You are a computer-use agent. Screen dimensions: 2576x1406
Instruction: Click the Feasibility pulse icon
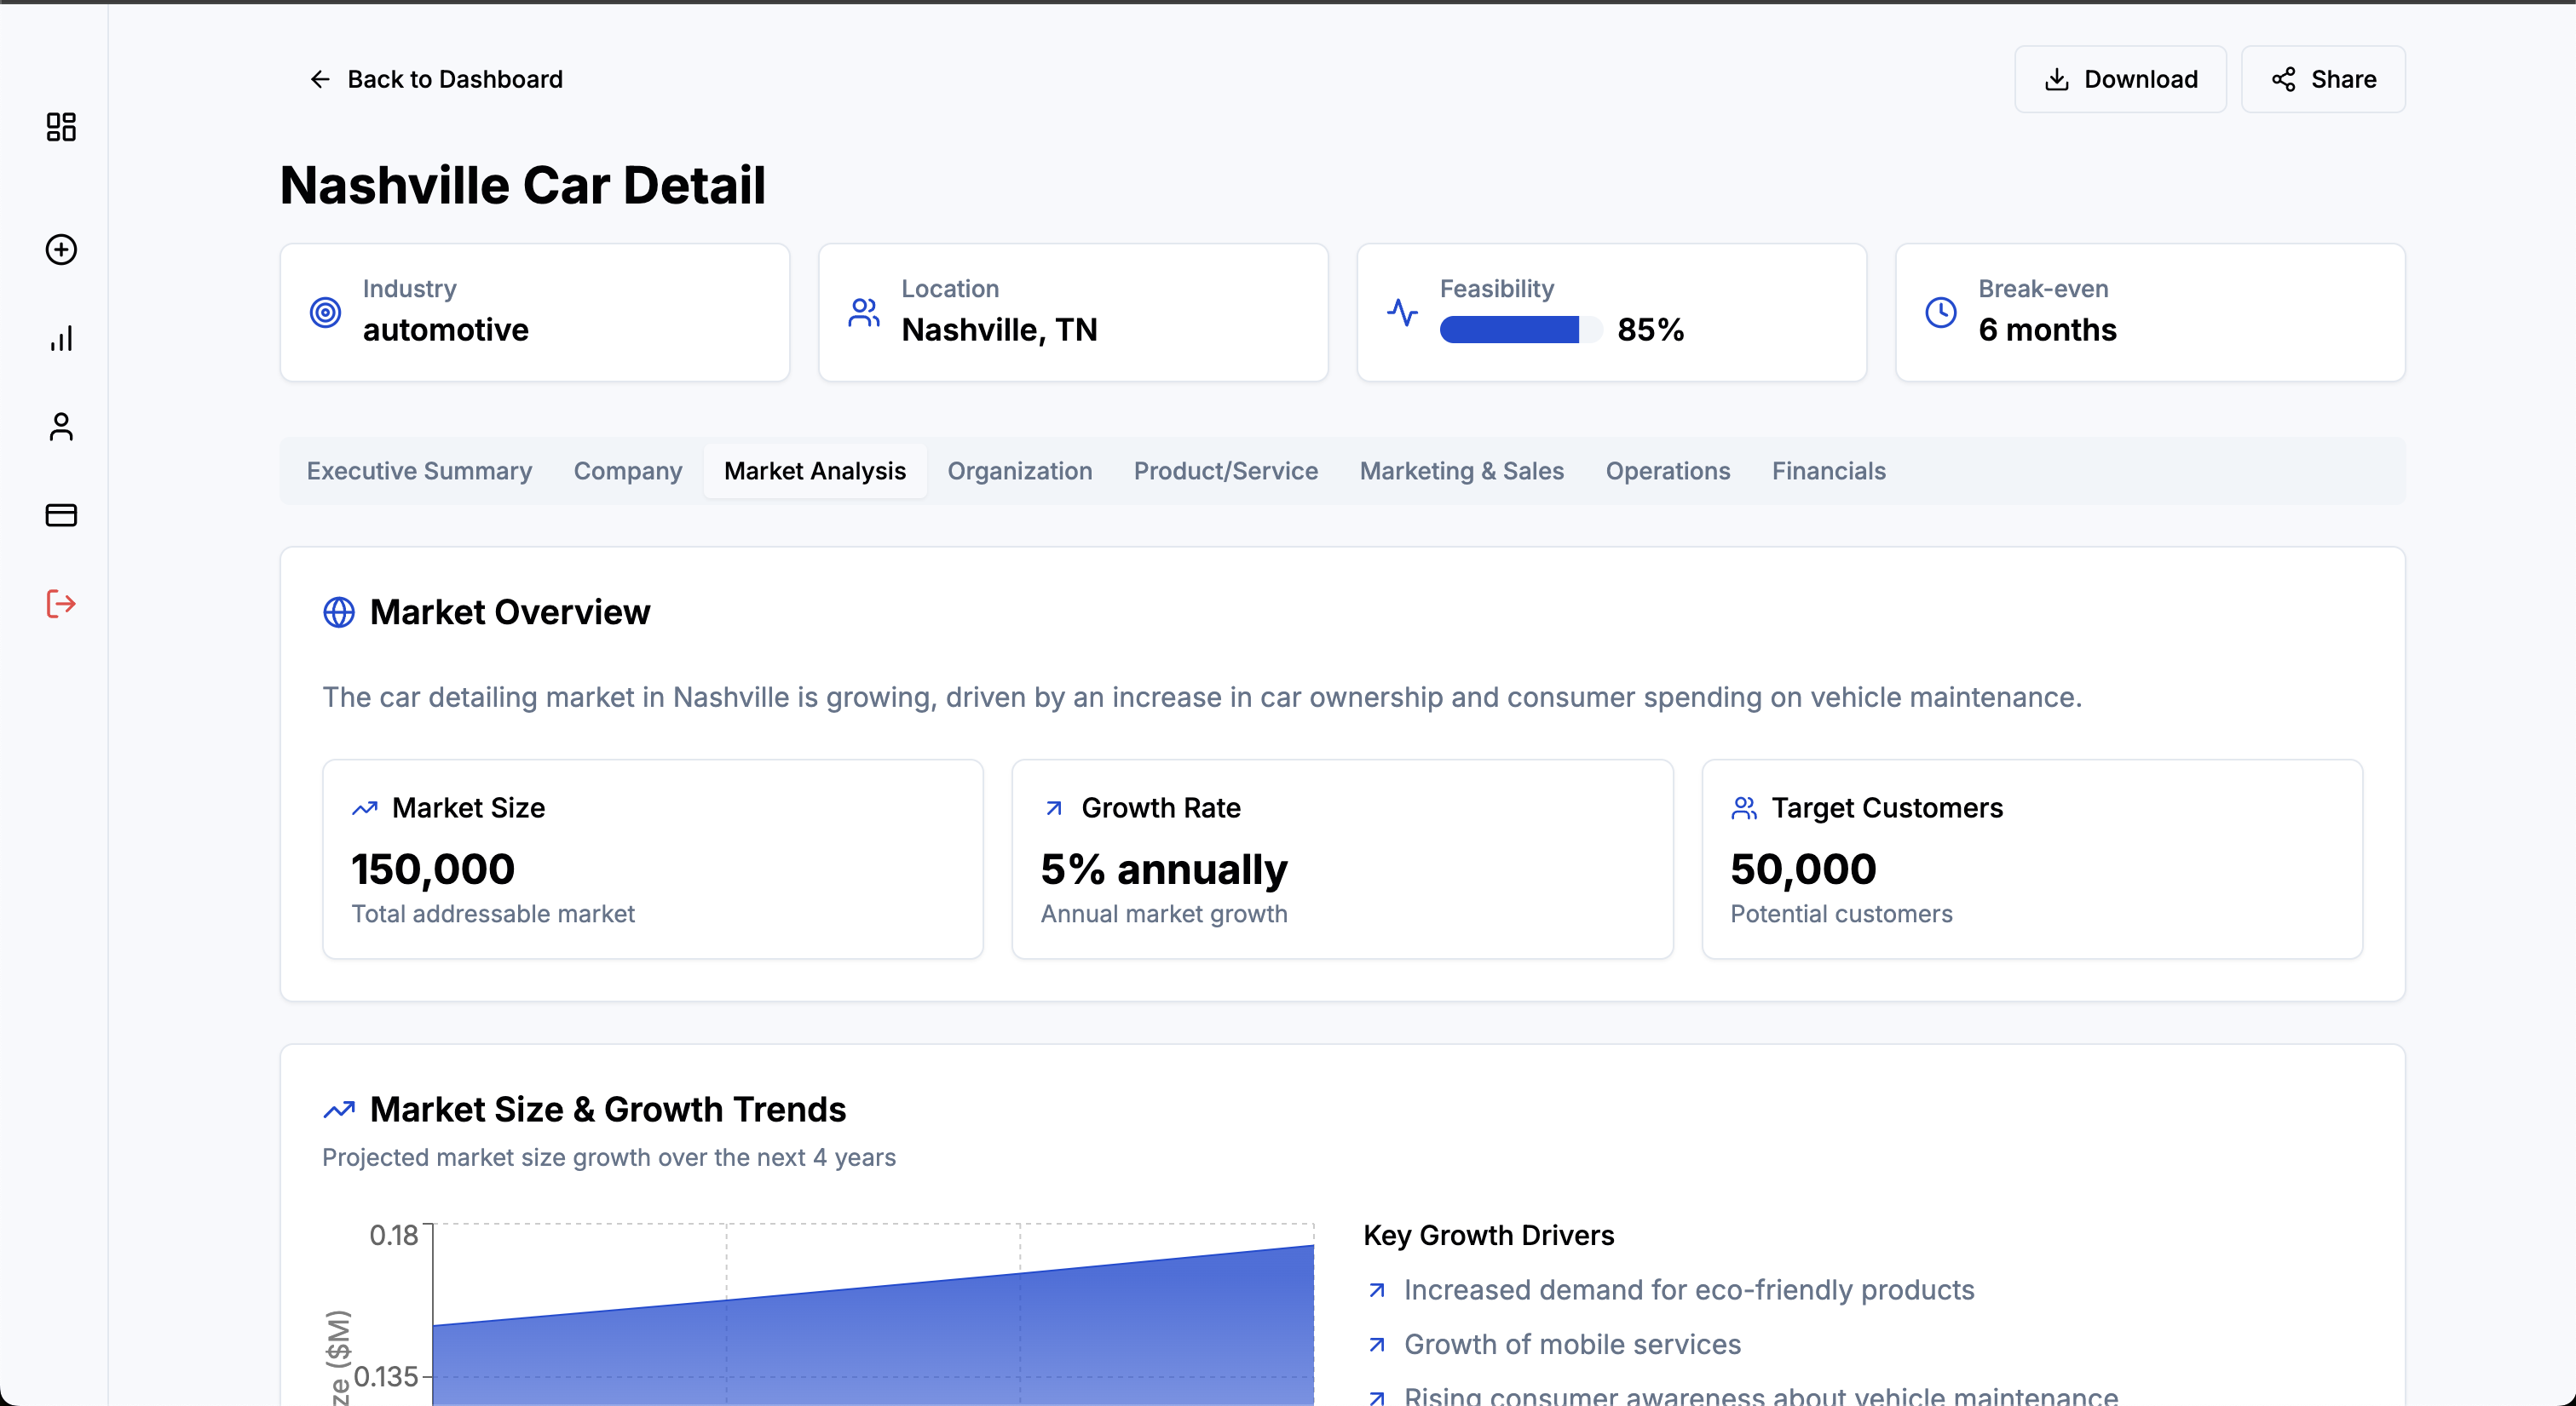pos(1403,313)
